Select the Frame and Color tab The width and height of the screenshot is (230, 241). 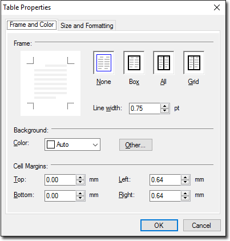[x=32, y=25]
